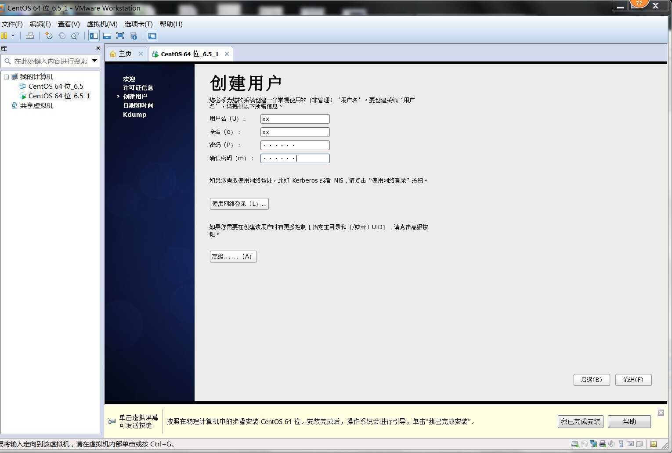Toggle the console view toolbar icon

coord(152,36)
